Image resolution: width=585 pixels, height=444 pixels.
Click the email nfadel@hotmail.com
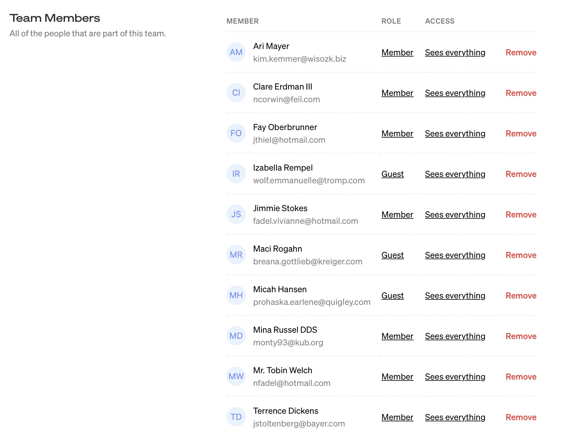point(292,383)
